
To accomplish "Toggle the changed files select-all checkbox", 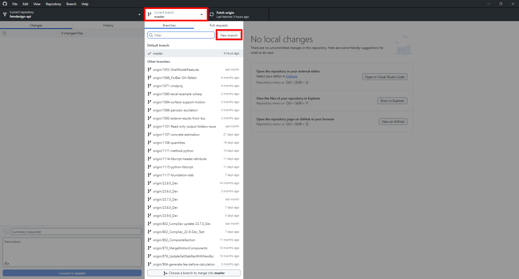I will click(x=4, y=33).
